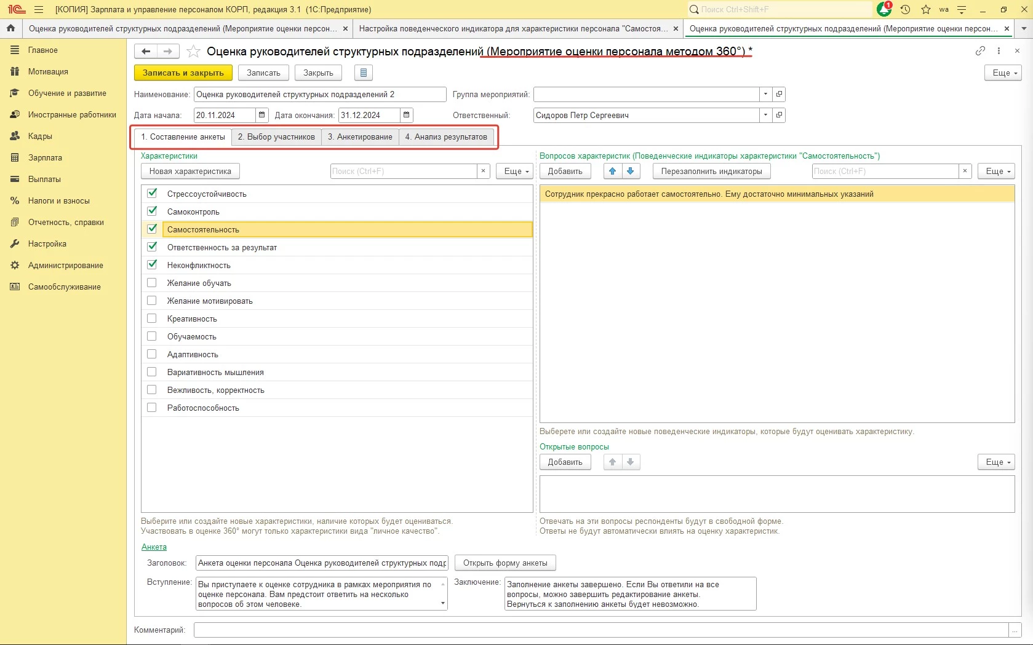Open the notifications bell icon
This screenshot has width=1033, height=645.
click(x=884, y=9)
